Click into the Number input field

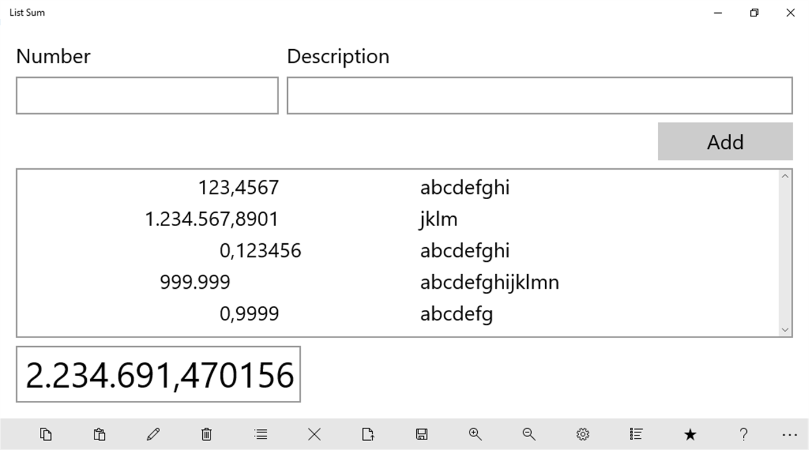[147, 96]
